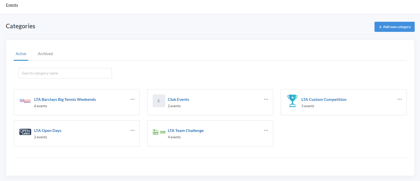Open options menu for LTA Barclays Big Tennis Weekends
The height and width of the screenshot is (181, 420).
[132, 99]
